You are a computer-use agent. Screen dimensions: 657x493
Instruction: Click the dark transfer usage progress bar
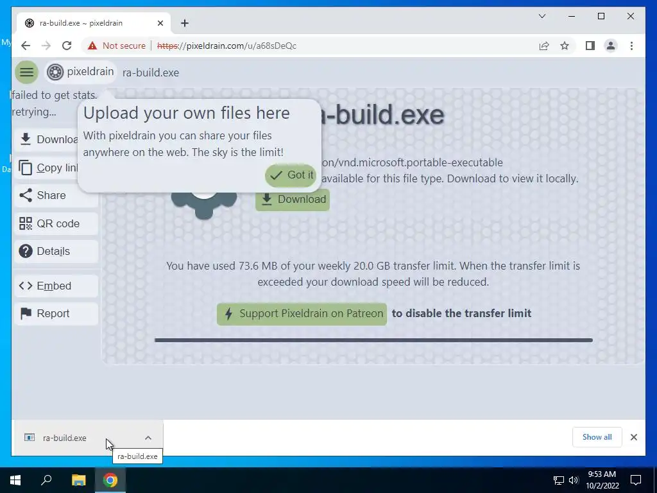click(373, 340)
